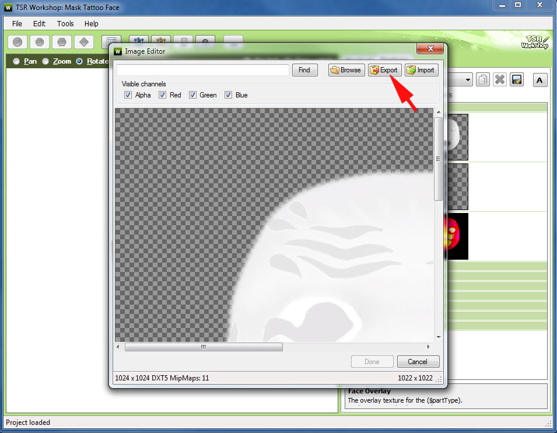Select the Rotate radio button
The height and width of the screenshot is (433, 557).
coord(79,61)
